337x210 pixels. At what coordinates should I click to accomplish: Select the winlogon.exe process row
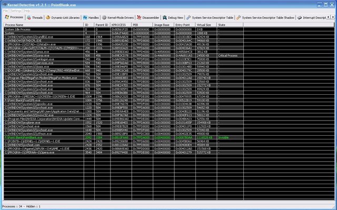(x=124, y=59)
